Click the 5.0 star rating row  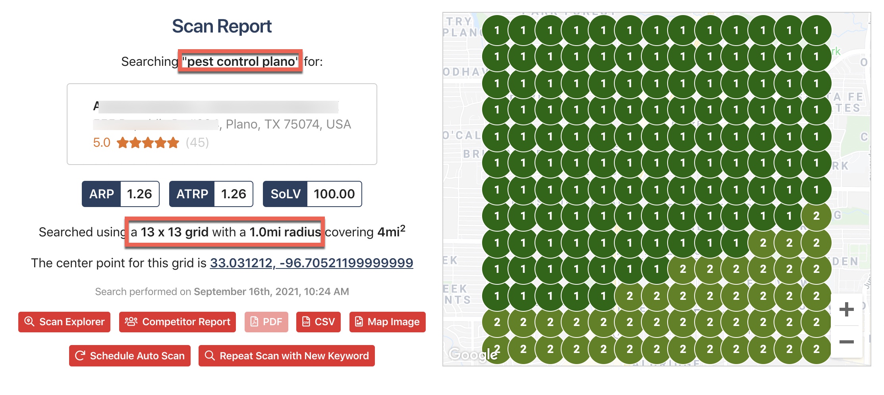point(151,143)
